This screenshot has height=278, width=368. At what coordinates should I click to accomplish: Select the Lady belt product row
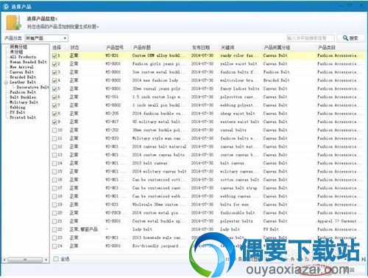(207, 229)
